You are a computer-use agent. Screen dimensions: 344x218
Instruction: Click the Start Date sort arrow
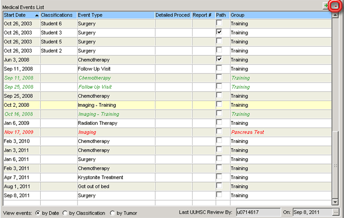pyautogui.click(x=37, y=15)
